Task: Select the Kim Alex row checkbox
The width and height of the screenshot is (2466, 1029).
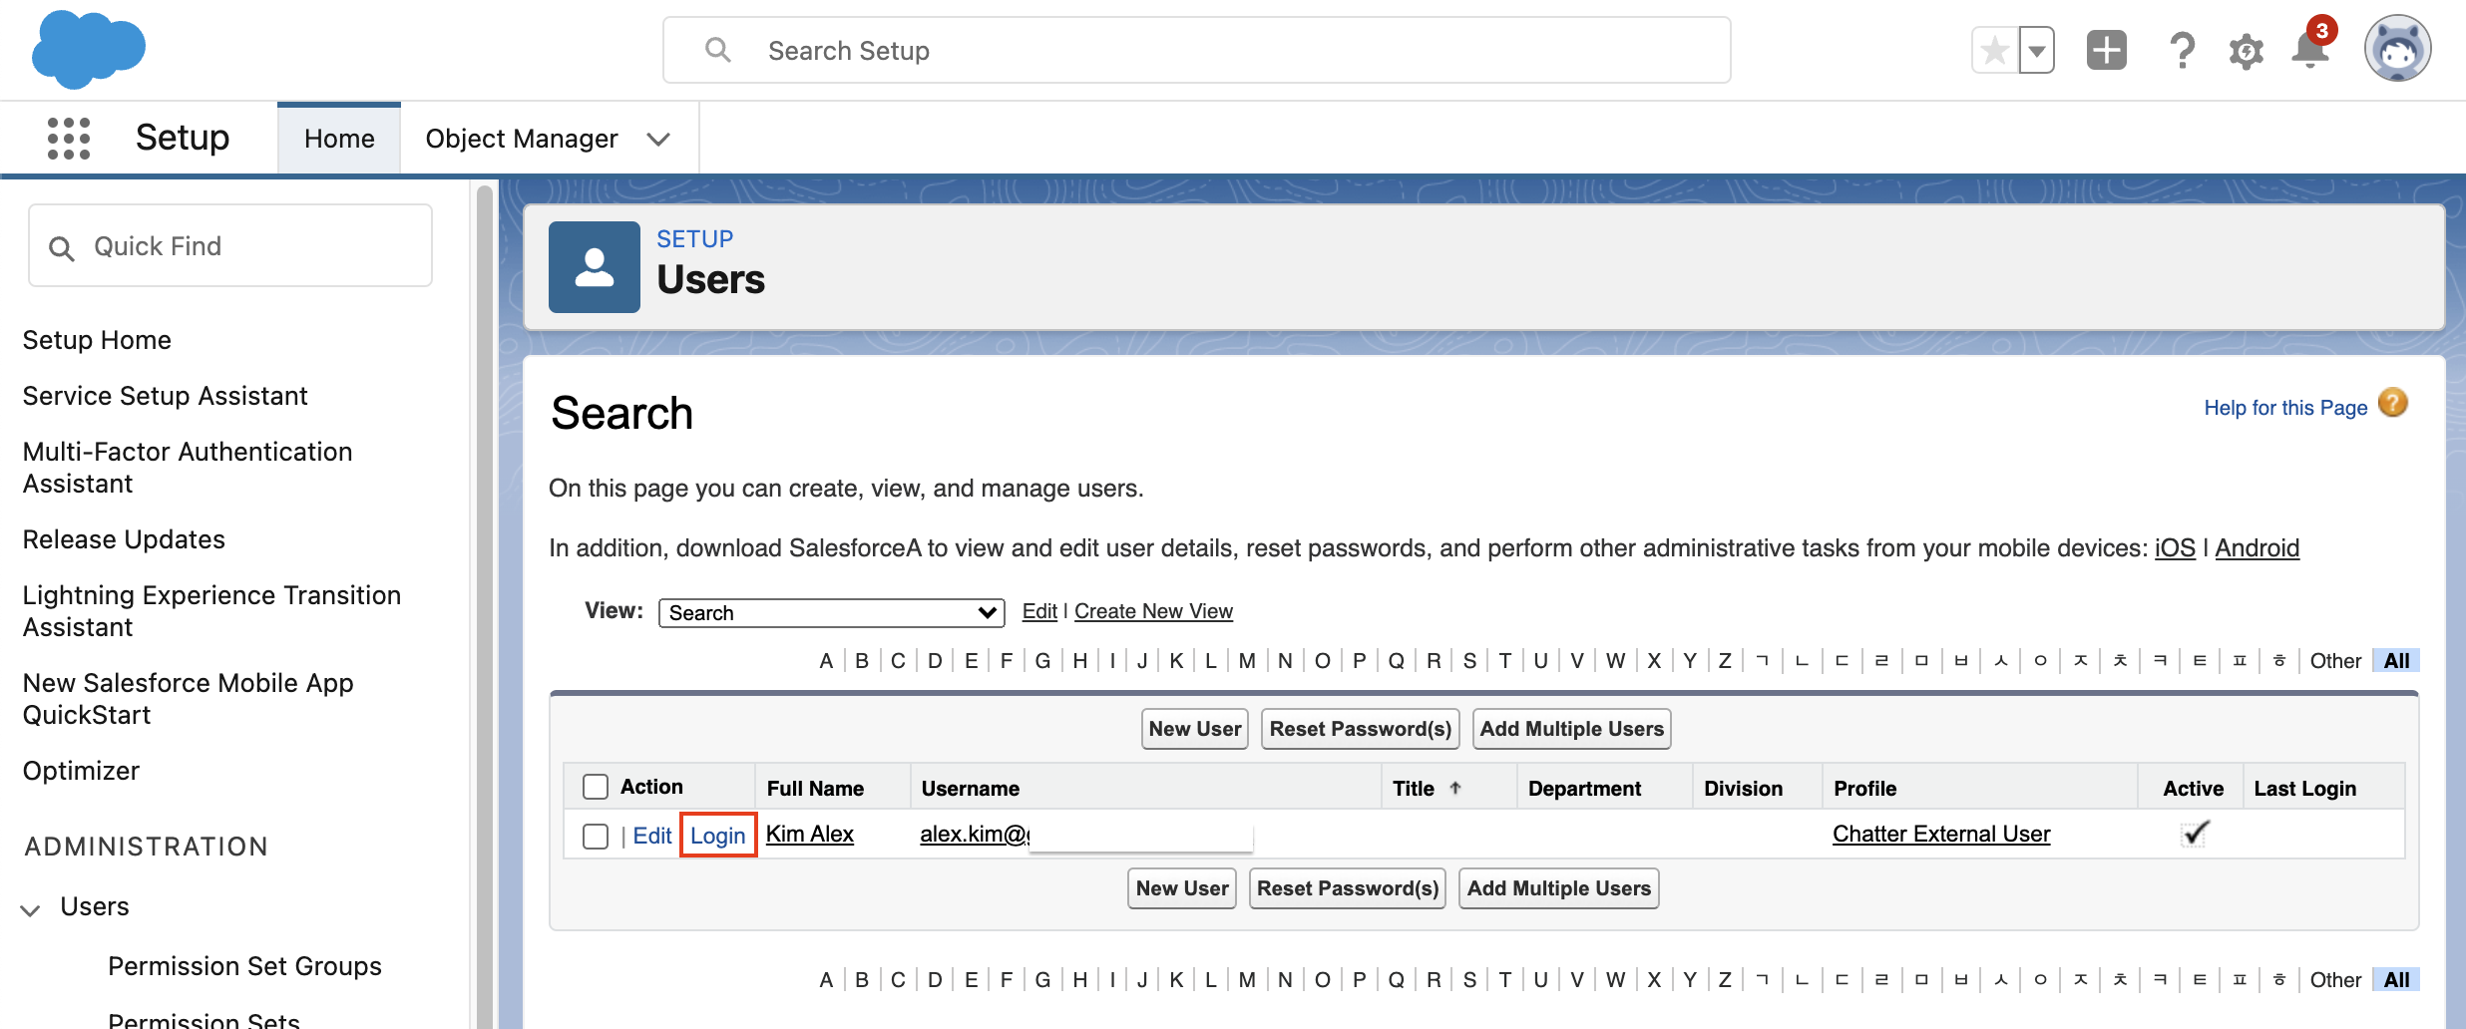Action: 596,836
